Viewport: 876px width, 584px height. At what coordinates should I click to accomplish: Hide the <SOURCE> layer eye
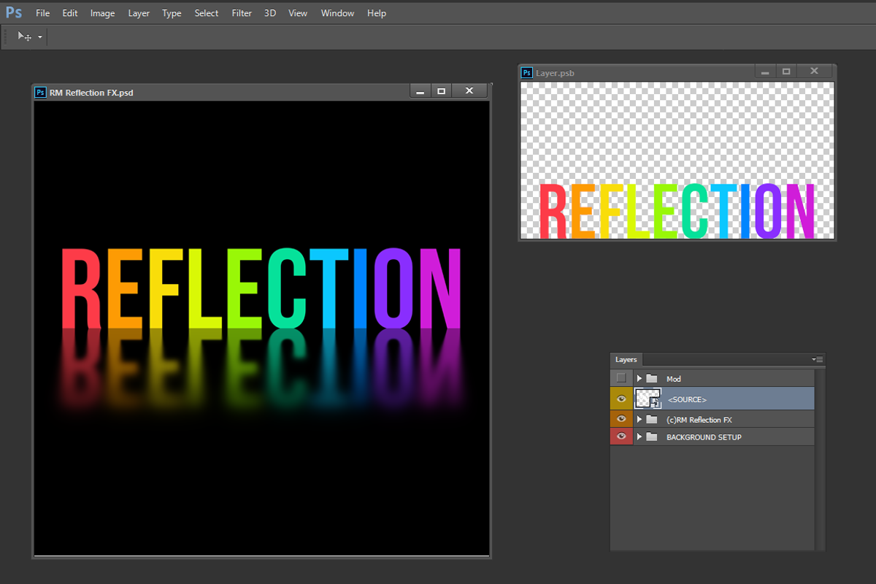(x=621, y=399)
